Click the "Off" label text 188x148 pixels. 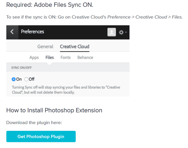(x=32, y=79)
